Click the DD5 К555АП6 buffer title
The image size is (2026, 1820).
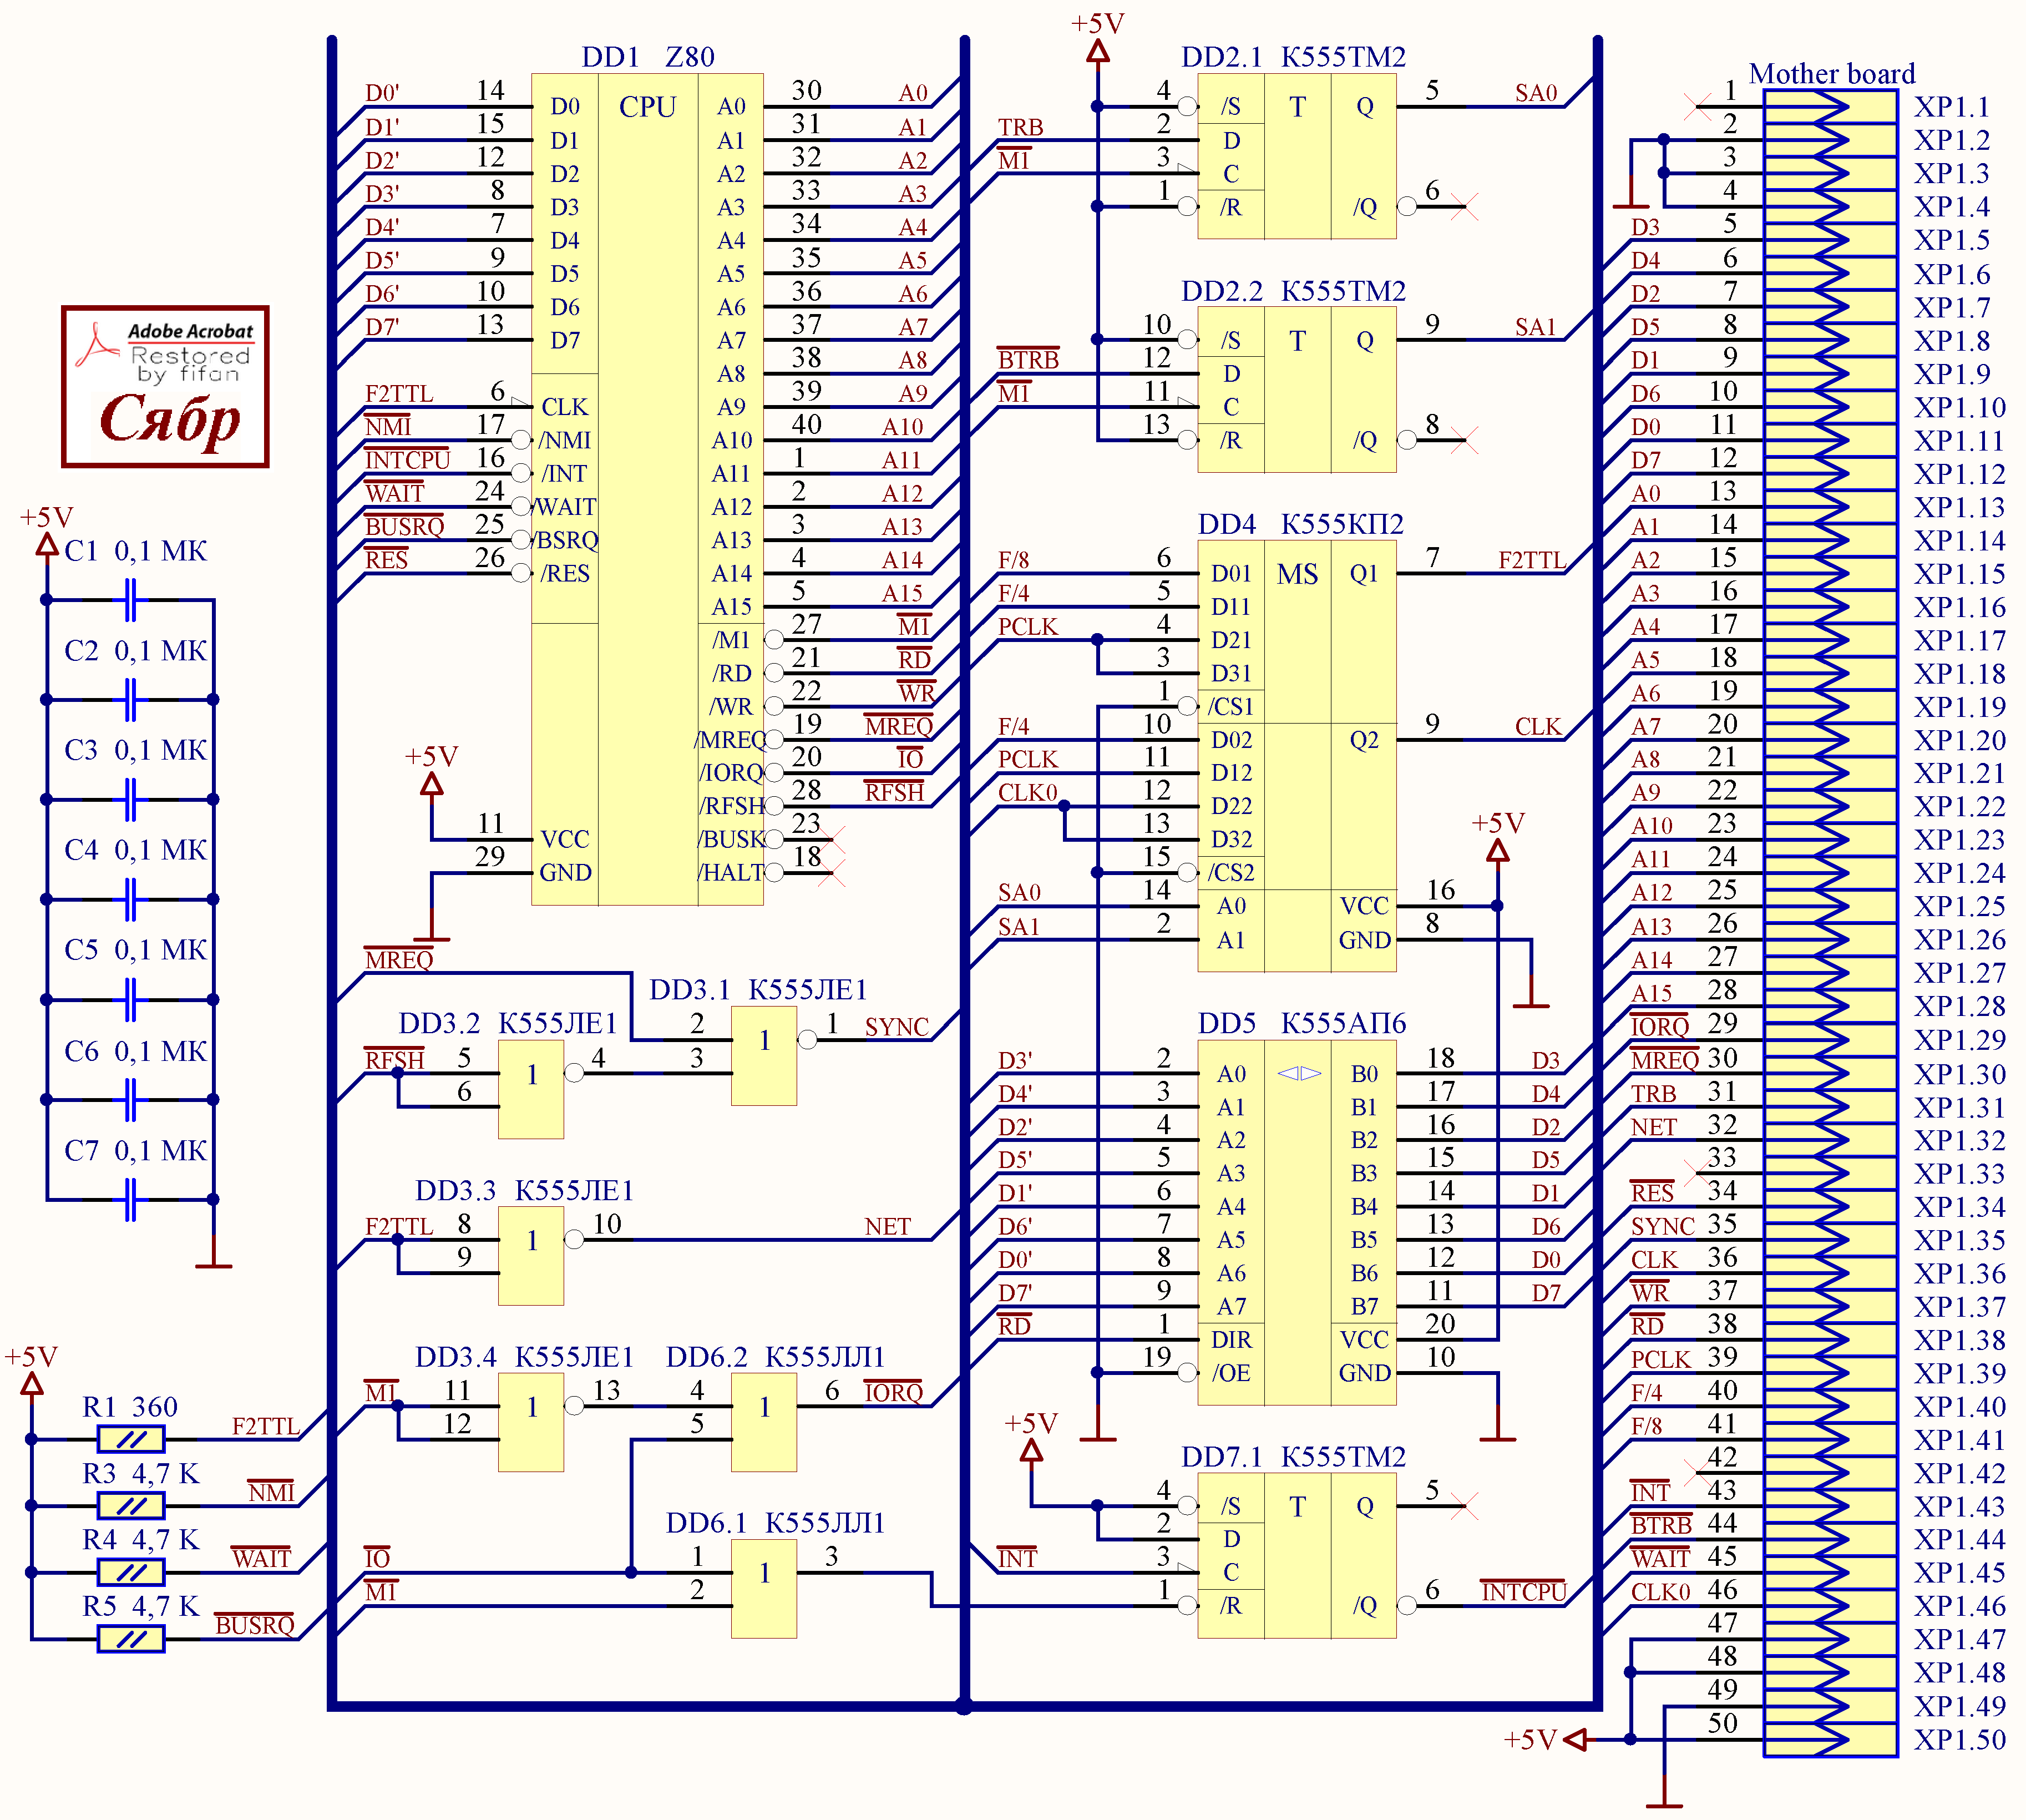(1301, 1023)
